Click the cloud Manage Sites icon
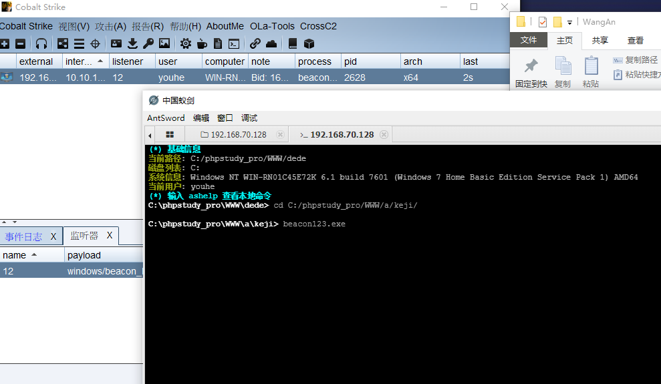This screenshot has width=661, height=384. point(271,44)
